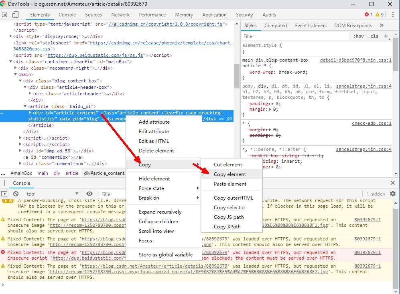Open the Network tab
The height and width of the screenshot is (294, 400).
pos(120,15)
